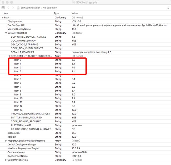Select the AD_HOC_CODE_SIGNING_ALLOWED key
Viewport: 171px width, 165px height.
(31, 129)
